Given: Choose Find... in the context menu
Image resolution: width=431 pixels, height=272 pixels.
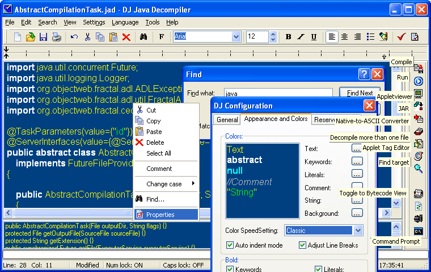Looking at the screenshot, I should coord(166,199).
